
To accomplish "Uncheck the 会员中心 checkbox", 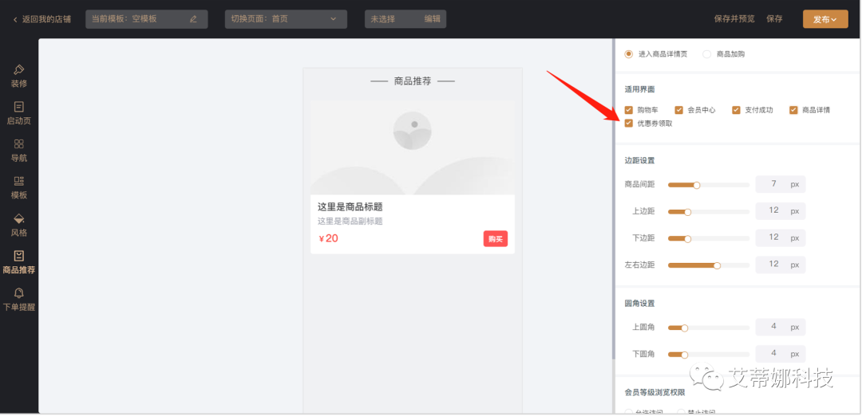I will click(679, 110).
